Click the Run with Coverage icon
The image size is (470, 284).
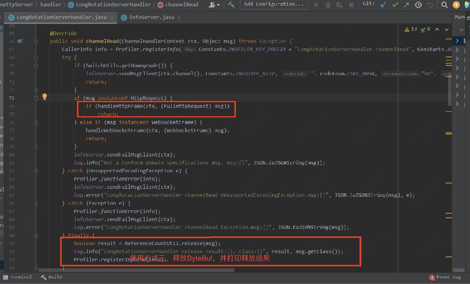click(339, 4)
